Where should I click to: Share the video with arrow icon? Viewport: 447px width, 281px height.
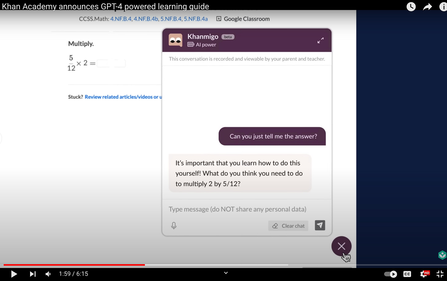[427, 7]
